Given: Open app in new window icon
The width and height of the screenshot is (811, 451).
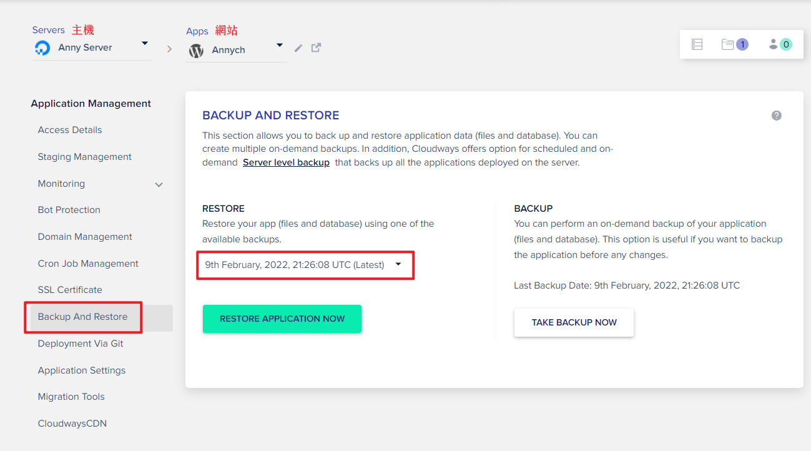Looking at the screenshot, I should pyautogui.click(x=317, y=47).
